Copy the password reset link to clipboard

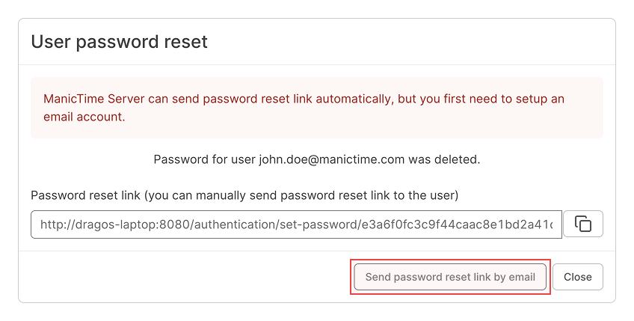coord(583,224)
